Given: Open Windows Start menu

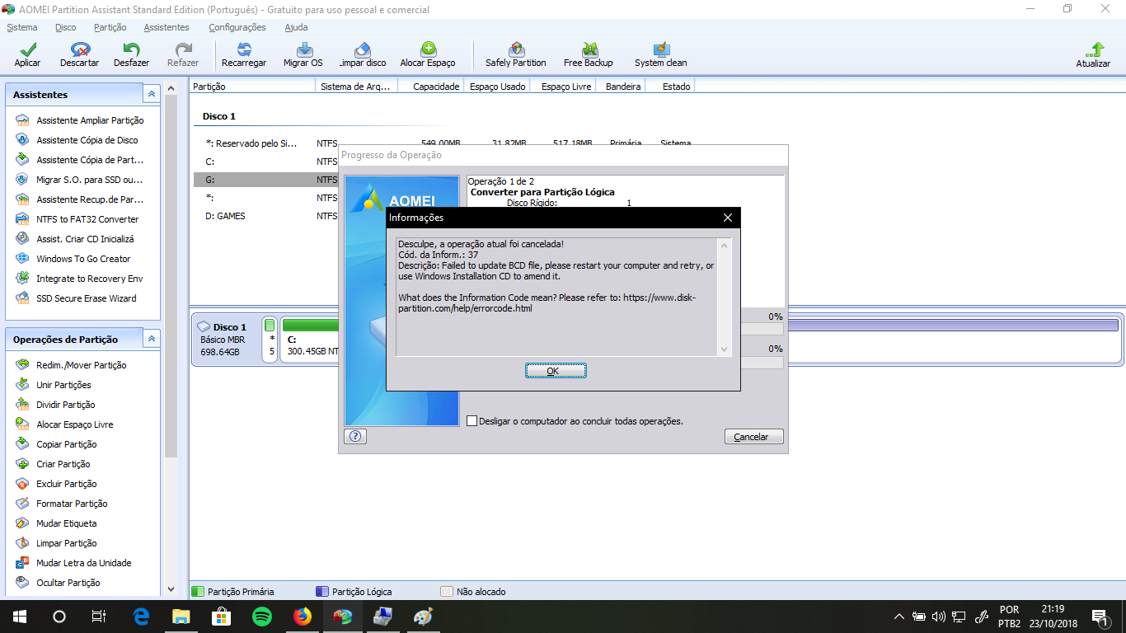Looking at the screenshot, I should 19,617.
